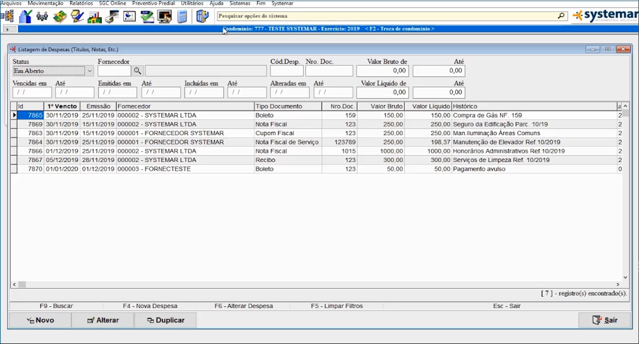Open the Relatórios menu
639x344 pixels.
(x=81, y=3)
